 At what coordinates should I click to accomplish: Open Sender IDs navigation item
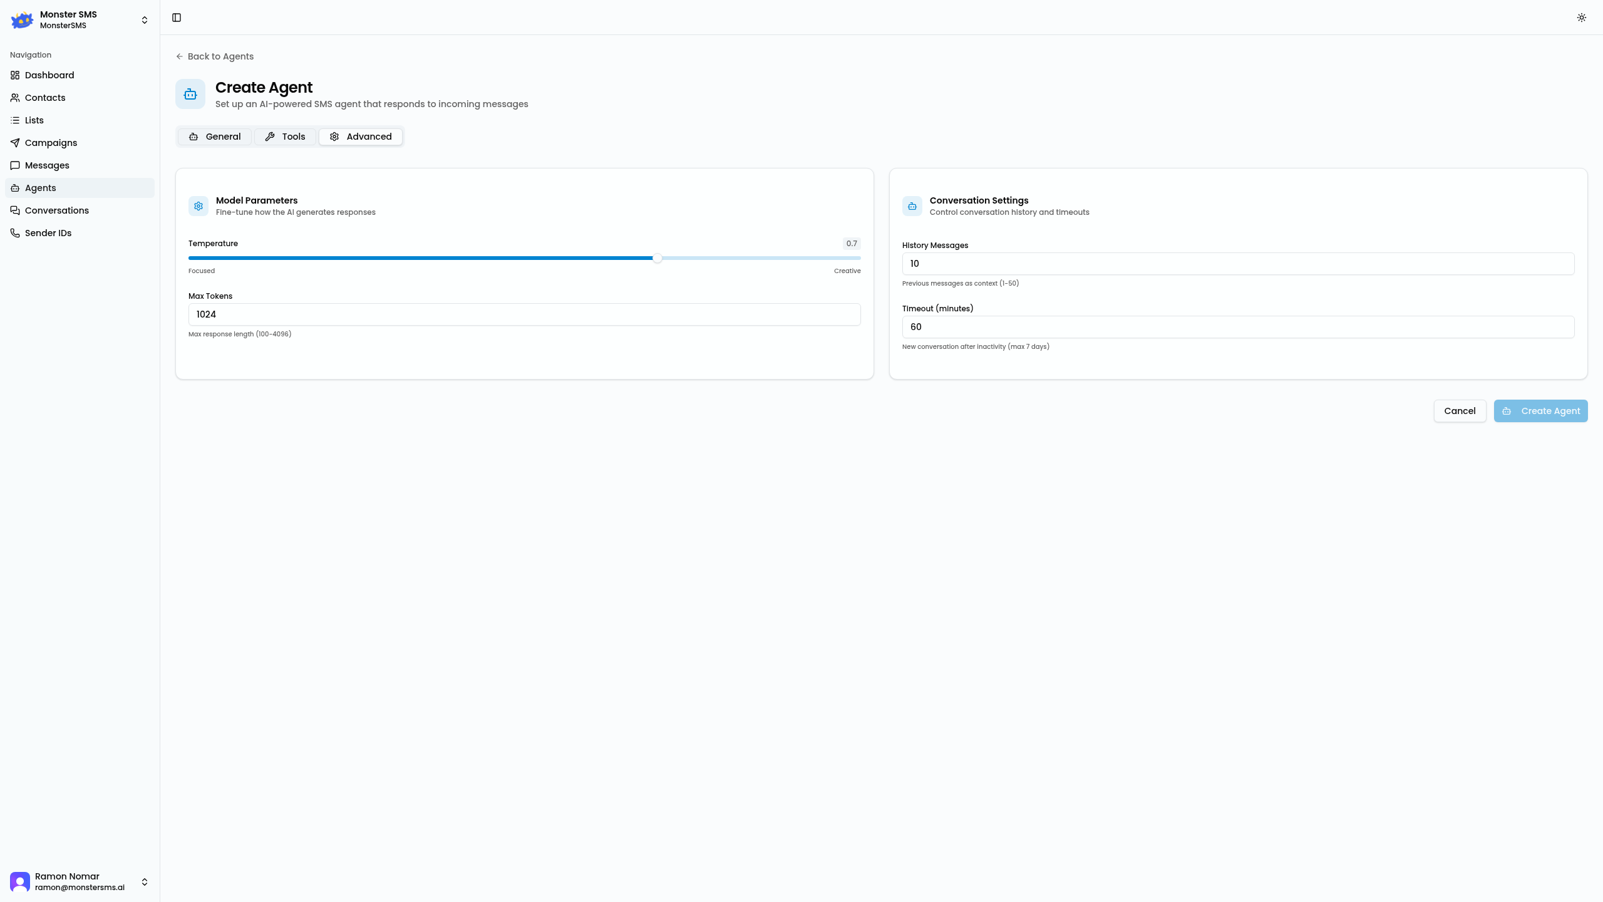click(x=80, y=233)
